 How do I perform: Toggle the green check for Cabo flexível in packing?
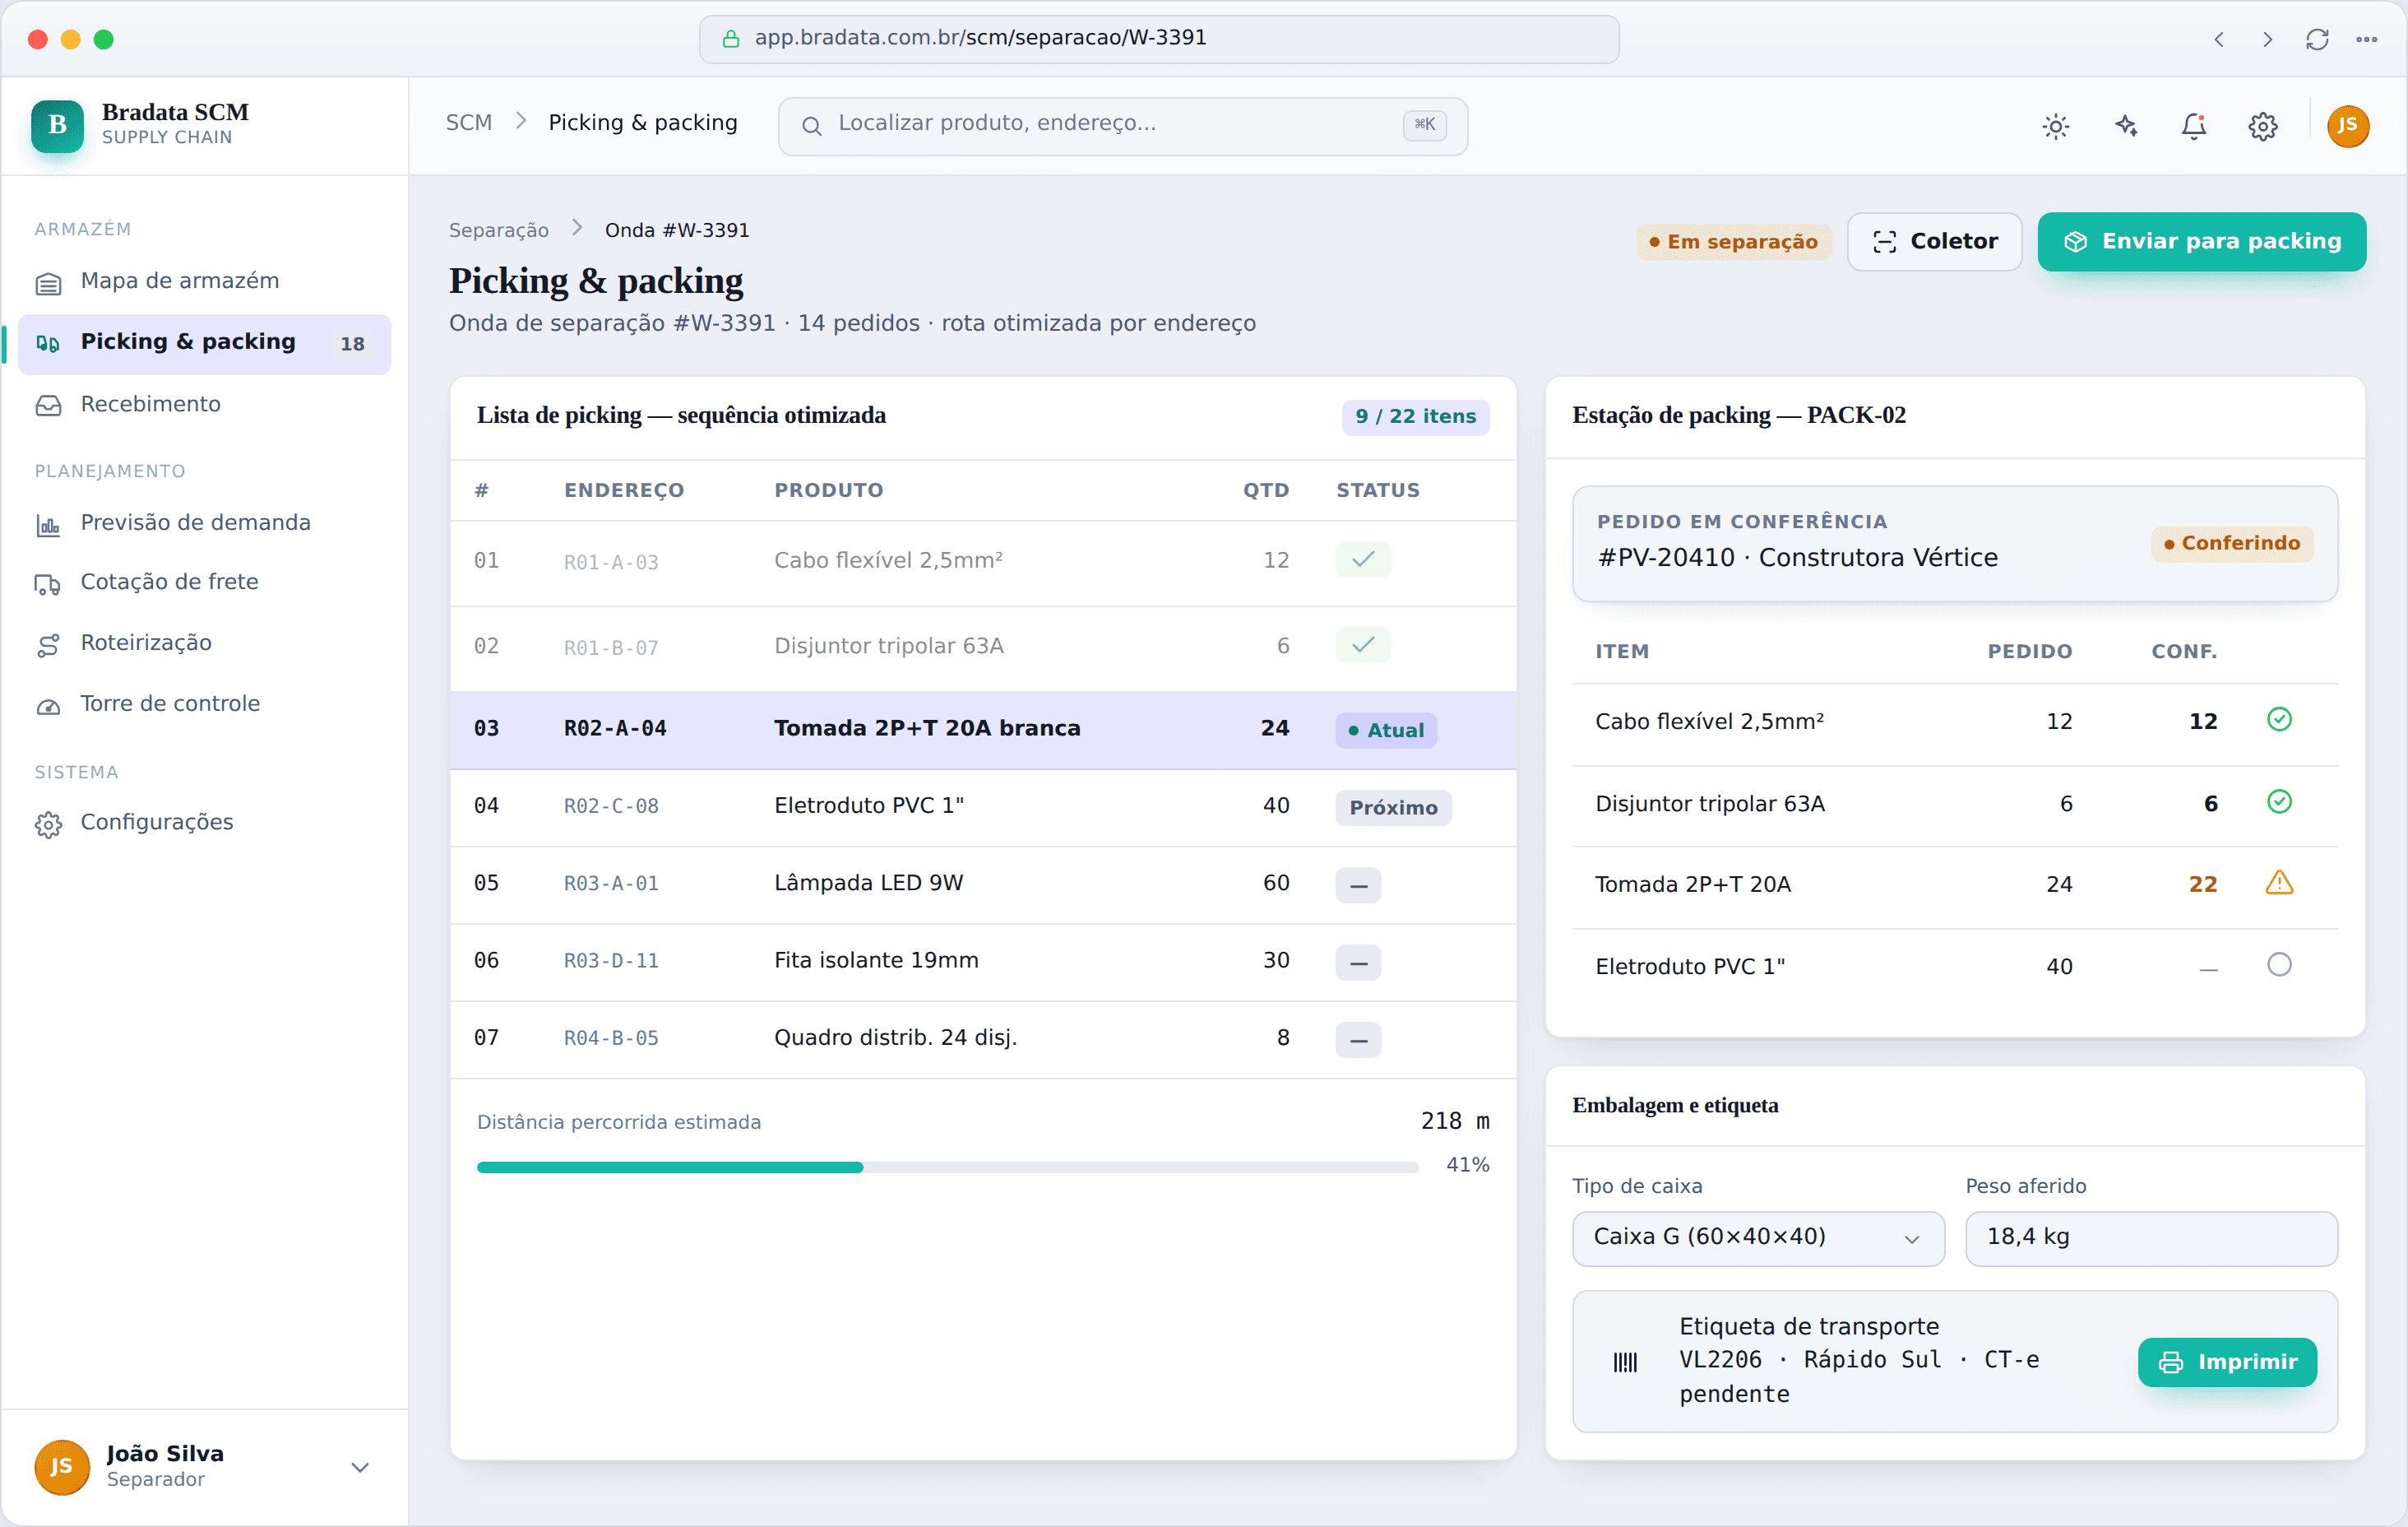click(2279, 719)
